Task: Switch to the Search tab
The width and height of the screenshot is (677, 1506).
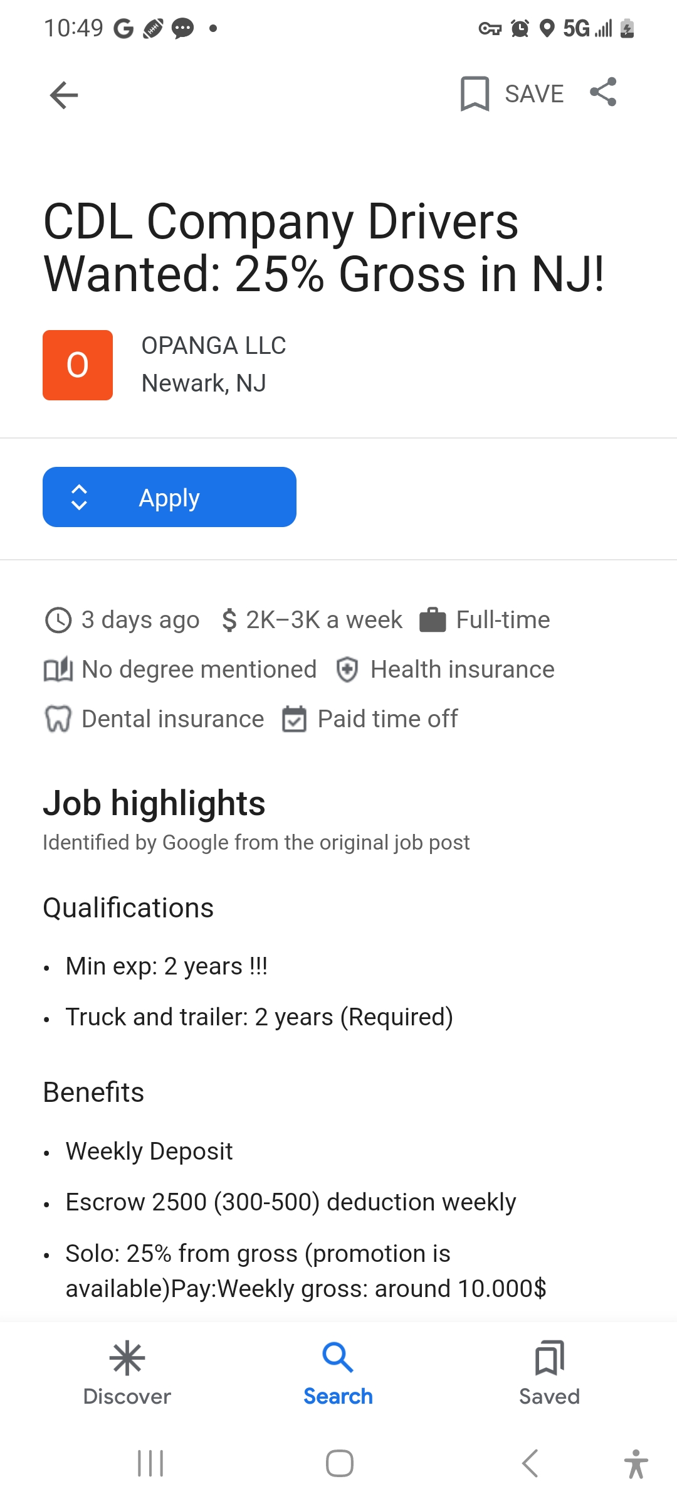Action: pos(338,1373)
